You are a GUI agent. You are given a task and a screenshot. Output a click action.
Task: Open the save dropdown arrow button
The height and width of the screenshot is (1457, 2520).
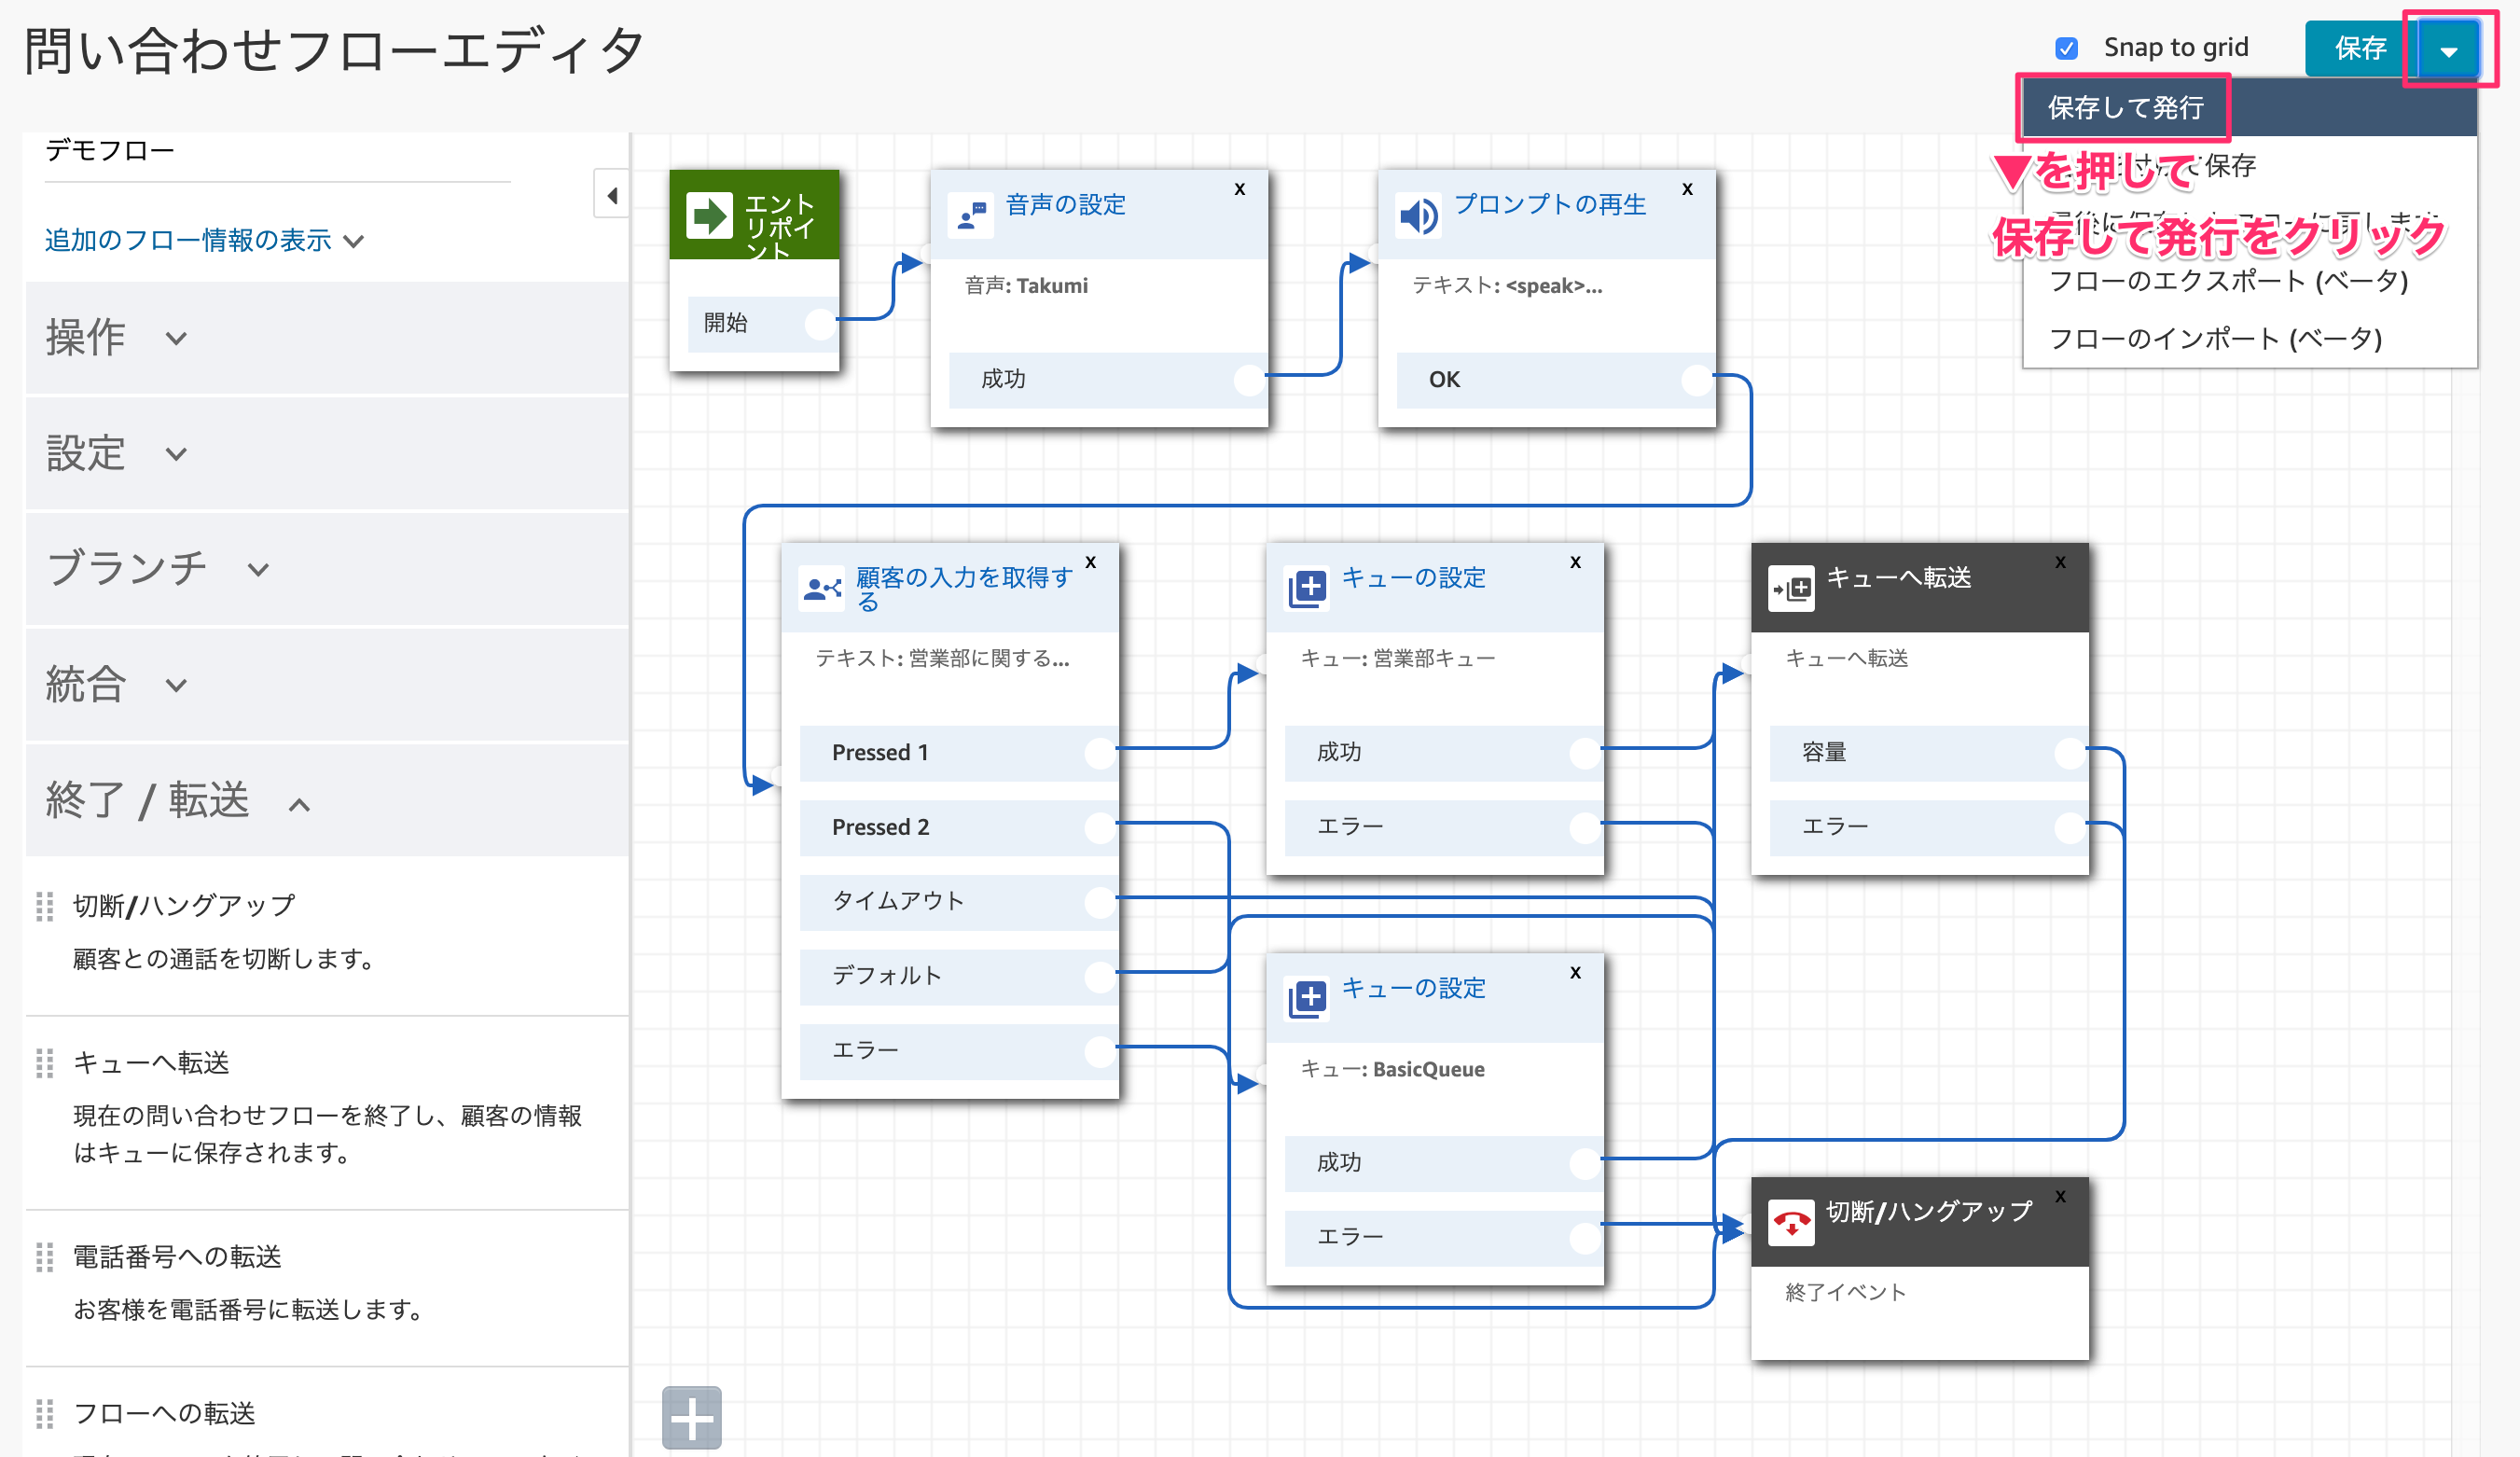[2449, 49]
